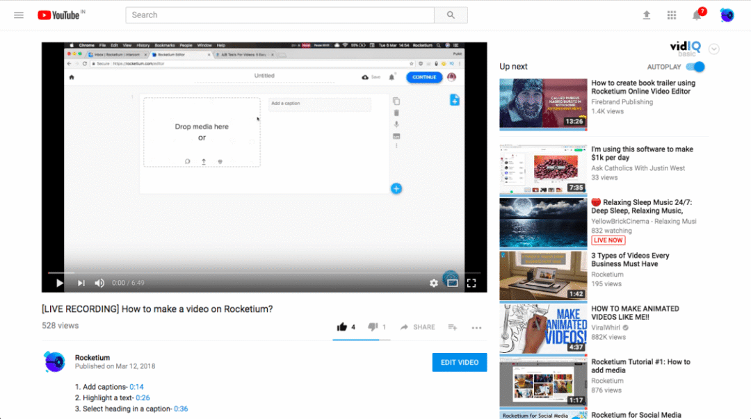Enter fullscreen mode
Screen dimensions: 751x419
point(471,283)
